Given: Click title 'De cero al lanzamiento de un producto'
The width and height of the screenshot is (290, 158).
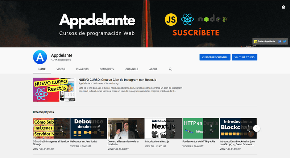Looking at the screenshot, I should click(123, 143).
